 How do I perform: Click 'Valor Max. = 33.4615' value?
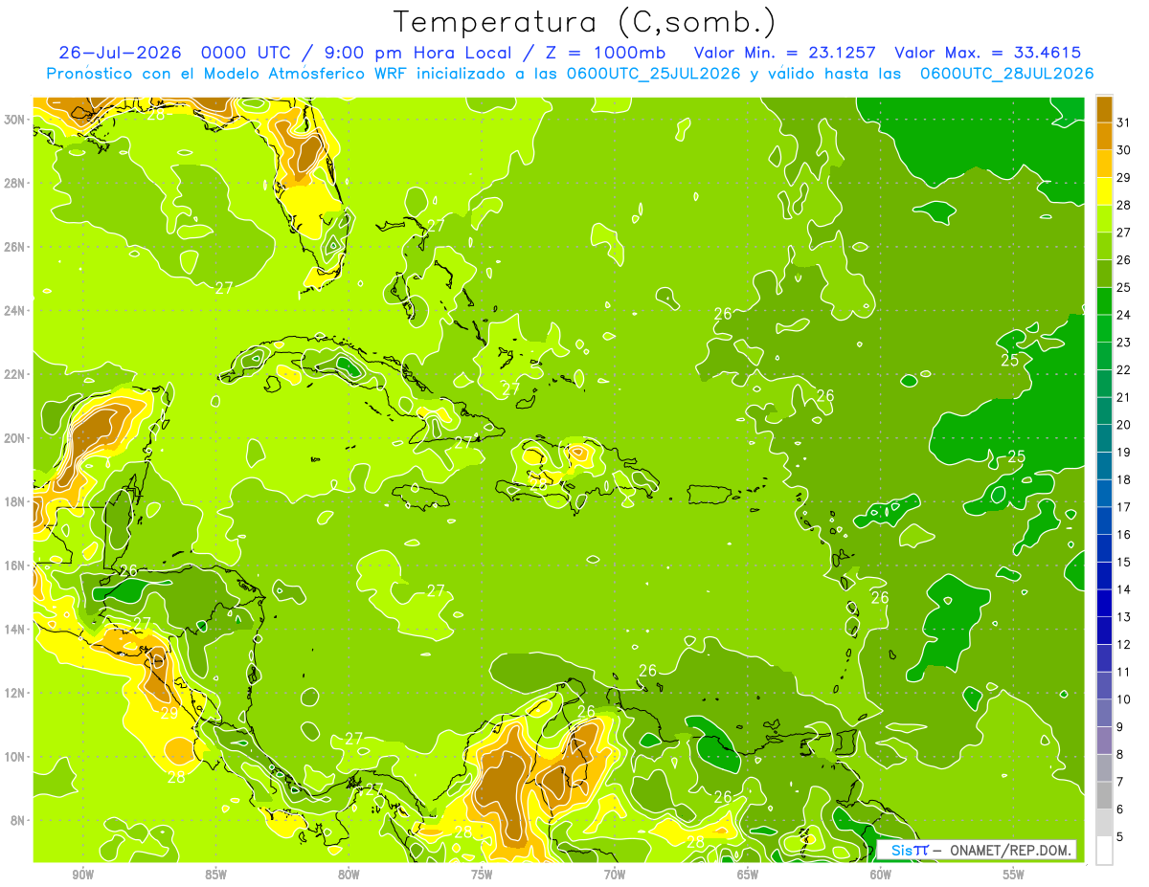click(x=988, y=53)
